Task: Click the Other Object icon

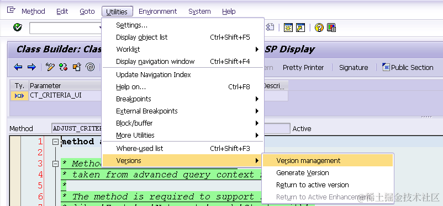Action: click(77, 67)
